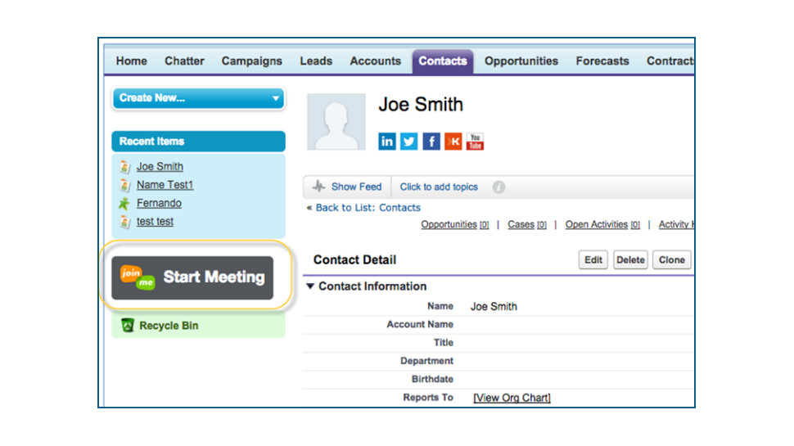Open the YouTube icon for Joe Smith
This screenshot has height=446, width=794.
[x=476, y=142]
